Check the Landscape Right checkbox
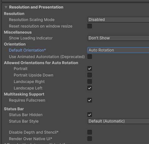Image resolution: width=149 pixels, height=144 pixels. [x=90, y=81]
